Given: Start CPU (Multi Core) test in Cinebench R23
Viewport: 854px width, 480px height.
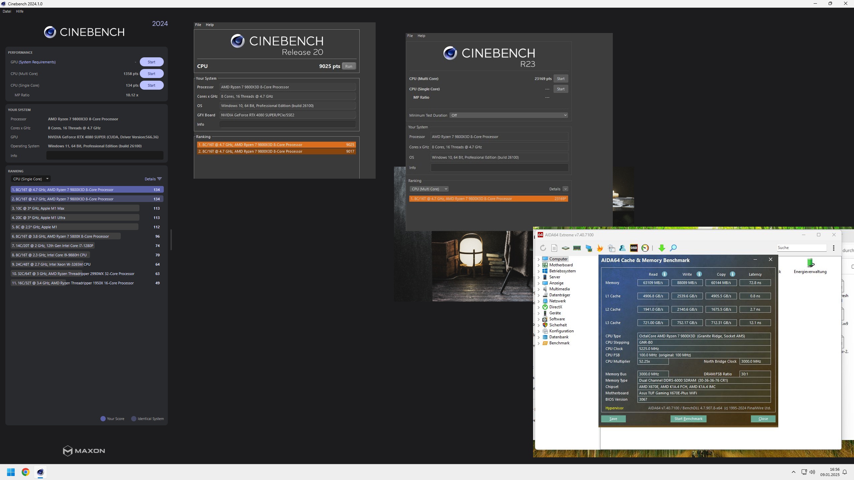Looking at the screenshot, I should 561,79.
